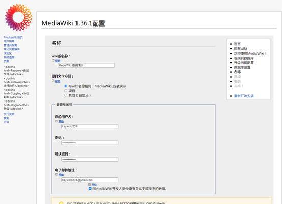Screen dimensions: 282x204
Task: Focus the email field with keyword233@gmail.com
Action: click(x=90, y=180)
